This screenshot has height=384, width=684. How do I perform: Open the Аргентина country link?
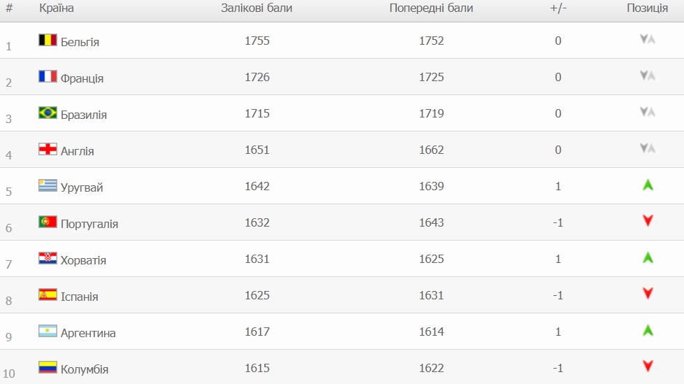pyautogui.click(x=88, y=333)
